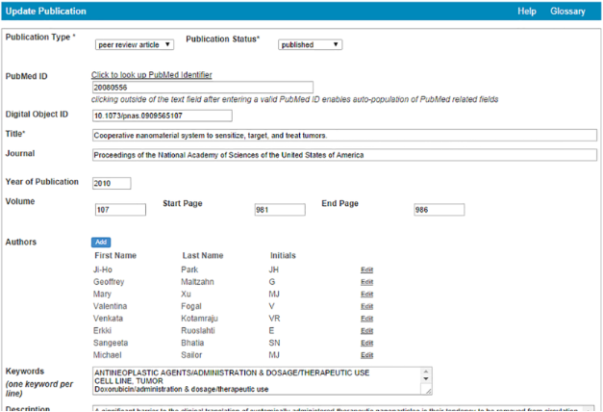
Task: Edit author Ji-Ho Park
Action: (x=366, y=270)
